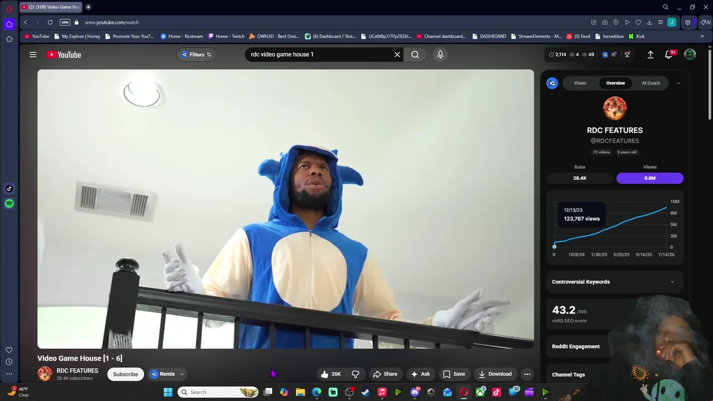Open the Channel Tags section

(568, 375)
